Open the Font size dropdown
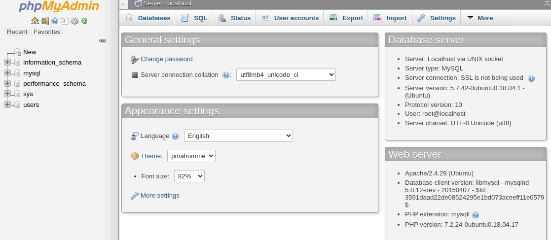 (189, 176)
